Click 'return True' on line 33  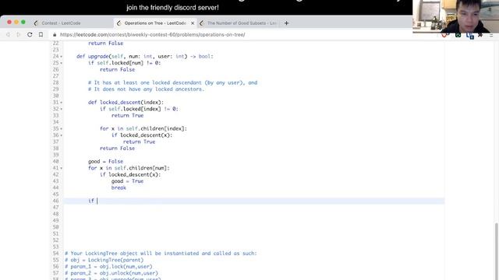point(127,116)
